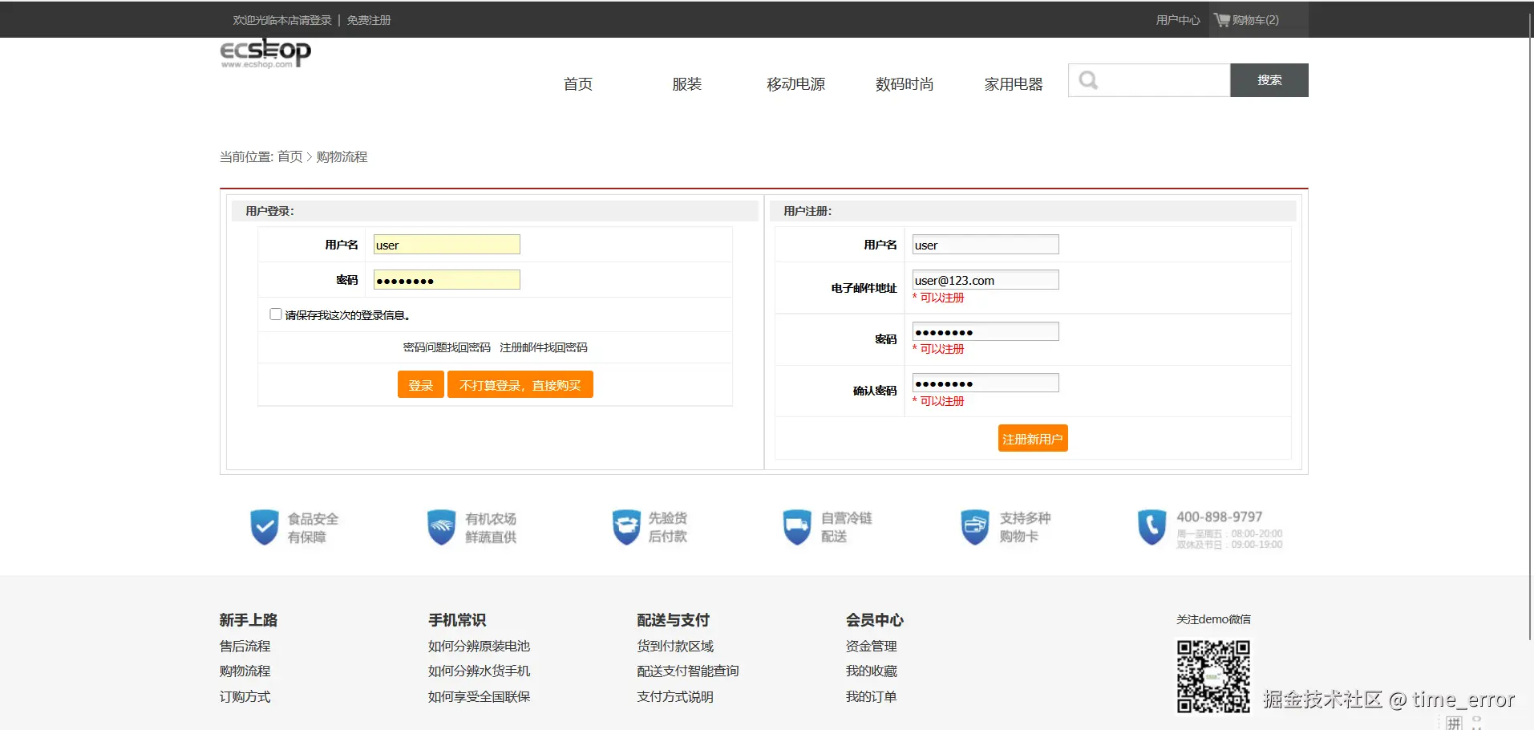Click the demo WeChat QR code
This screenshot has height=730, width=1534.
tap(1213, 675)
